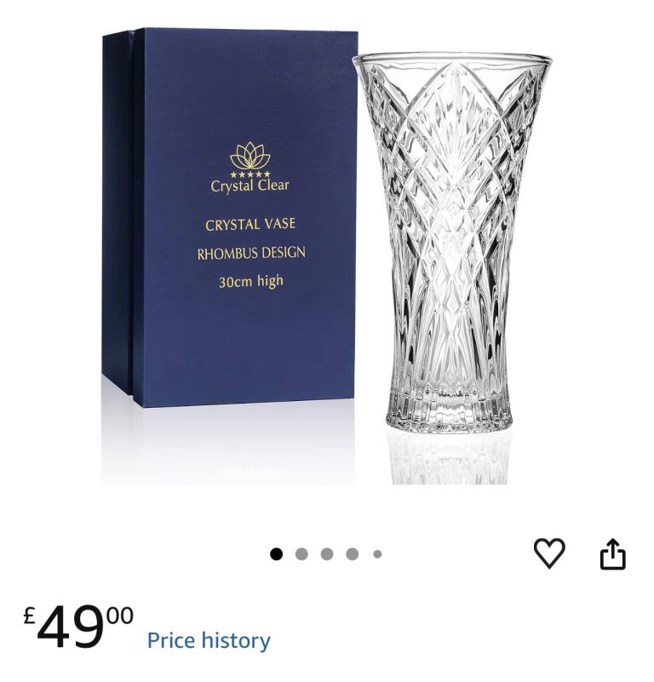The height and width of the screenshot is (682, 654).
Task: Tap the five gold stars on box
Action: pos(250,174)
